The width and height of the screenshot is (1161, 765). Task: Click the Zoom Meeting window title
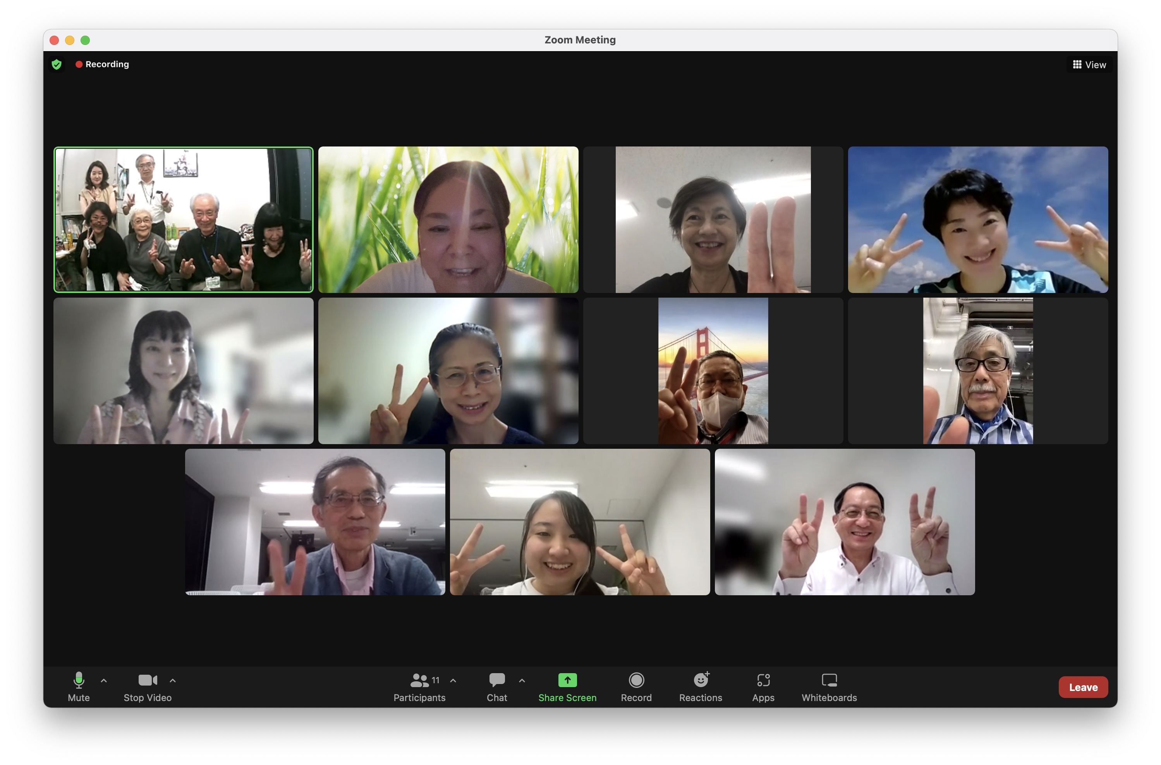point(580,40)
